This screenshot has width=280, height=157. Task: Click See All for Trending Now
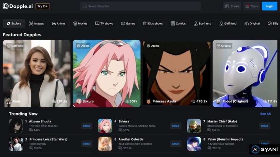(x=265, y=114)
